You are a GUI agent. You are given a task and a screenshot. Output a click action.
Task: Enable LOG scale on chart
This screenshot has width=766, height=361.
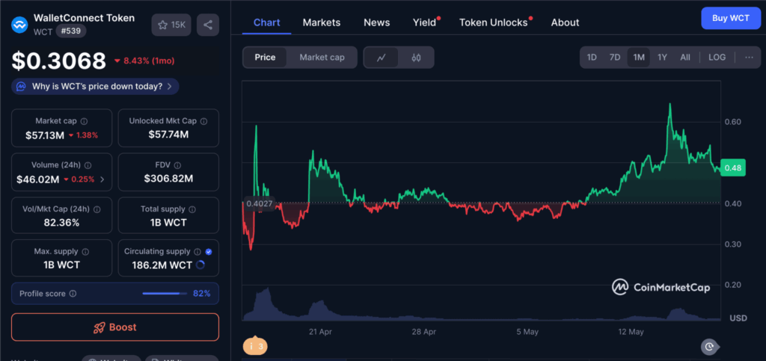pos(717,58)
